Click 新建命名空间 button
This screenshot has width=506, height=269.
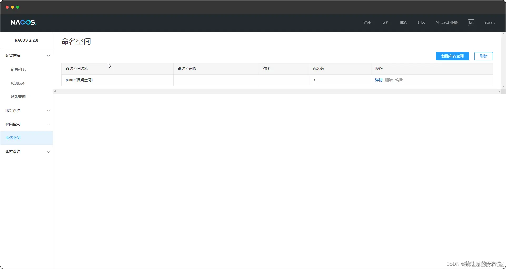coord(452,56)
